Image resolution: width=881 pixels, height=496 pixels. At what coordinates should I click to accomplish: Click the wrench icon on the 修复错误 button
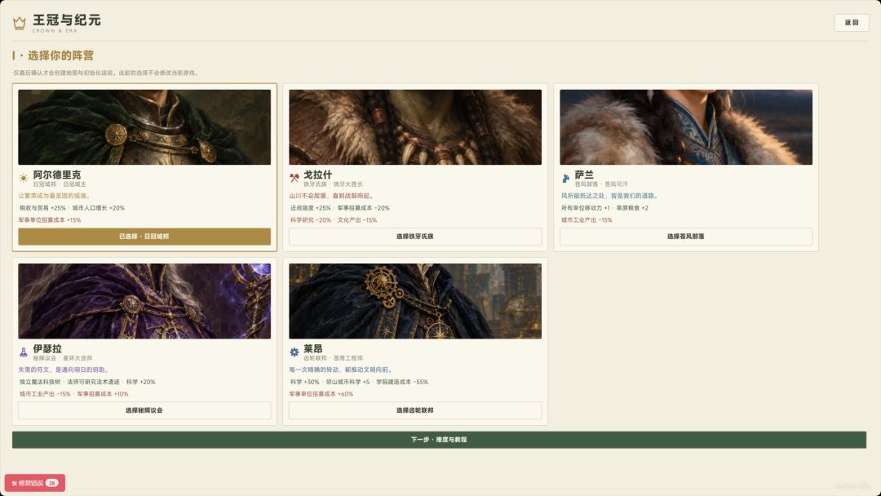pyautogui.click(x=14, y=483)
